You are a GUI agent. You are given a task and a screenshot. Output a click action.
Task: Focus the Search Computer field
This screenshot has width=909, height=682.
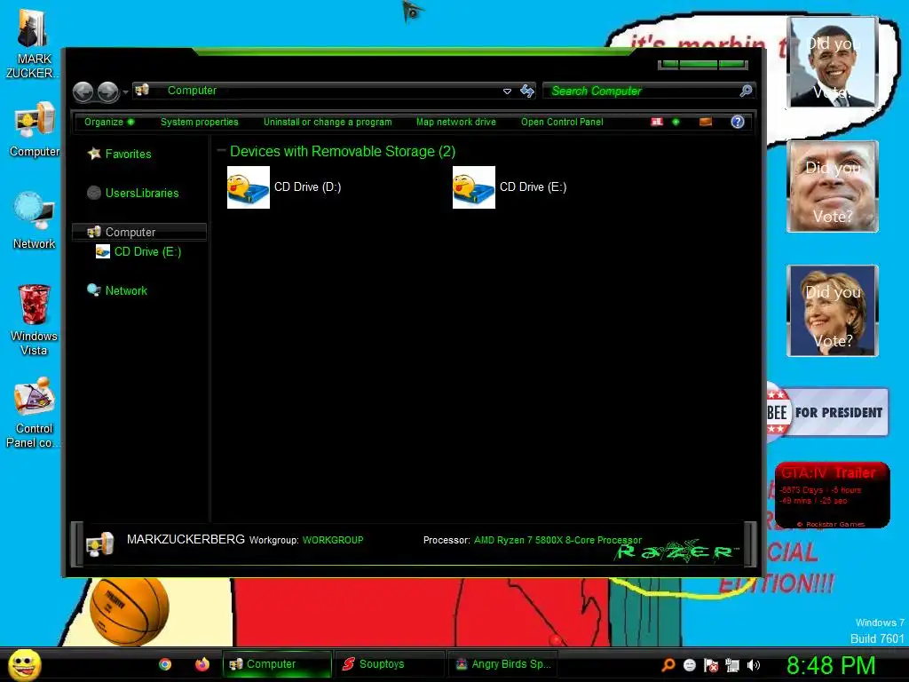(641, 91)
